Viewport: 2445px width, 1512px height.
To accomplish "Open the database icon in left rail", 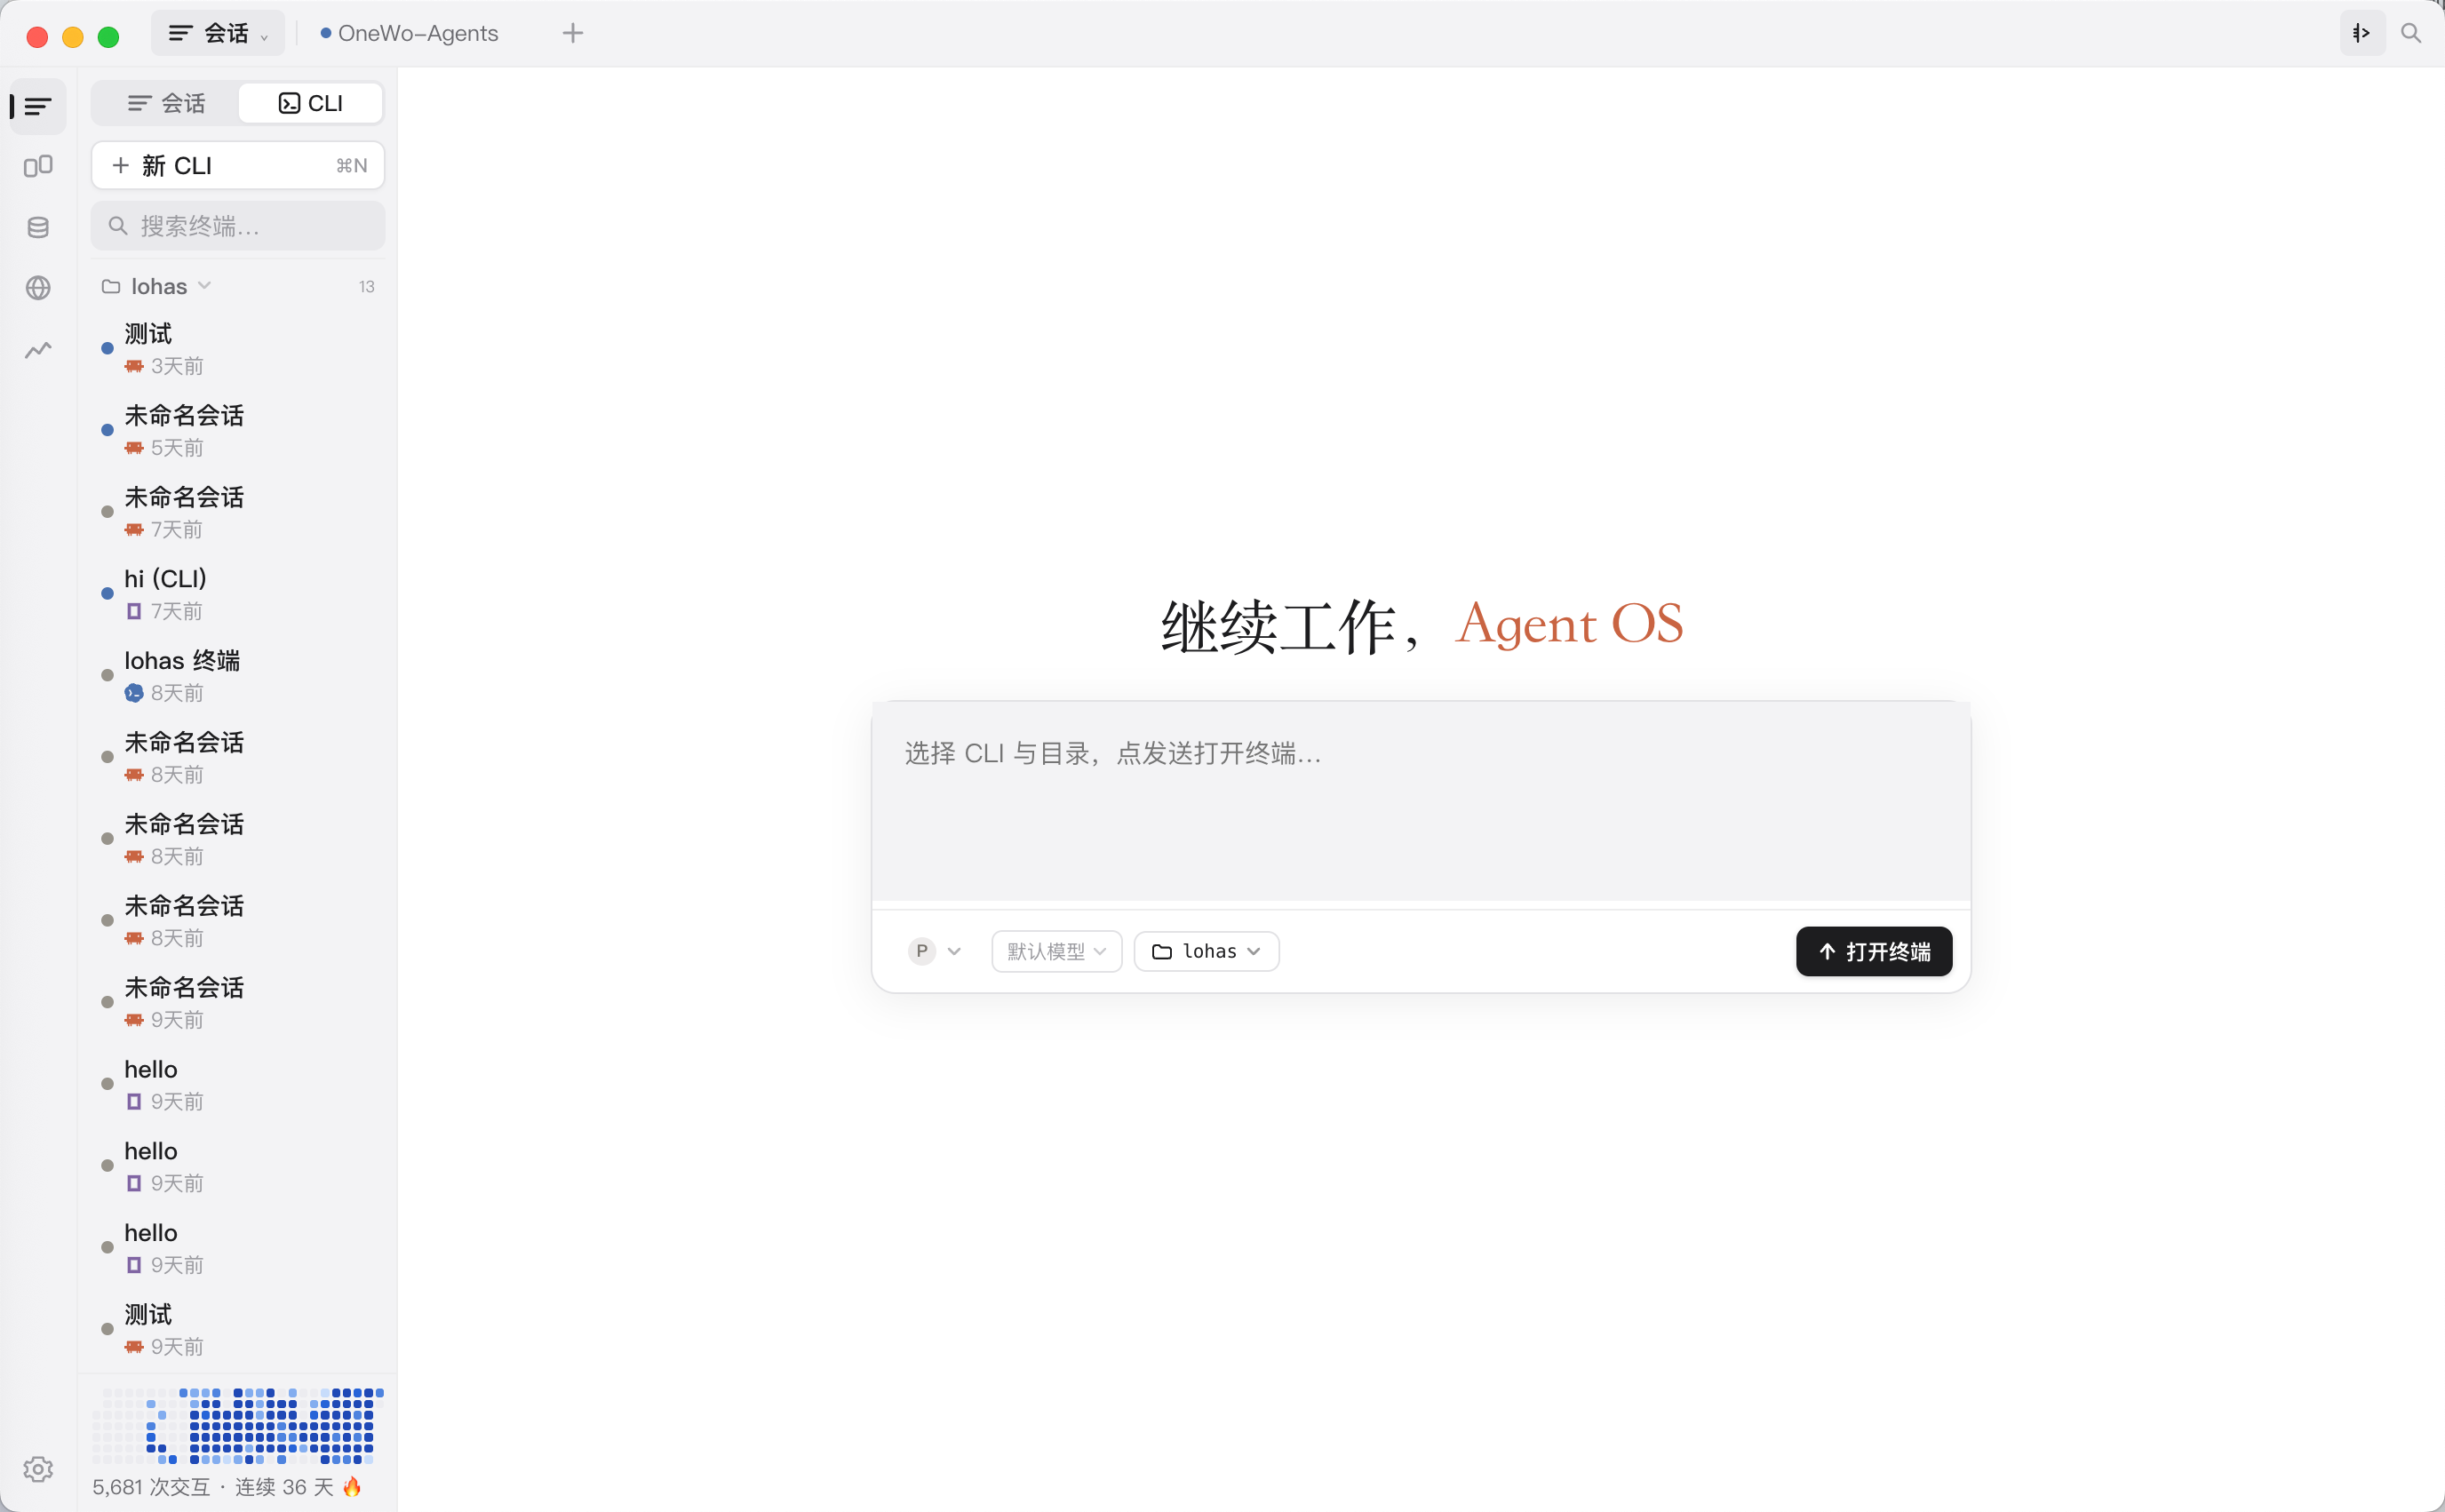I will point(38,227).
